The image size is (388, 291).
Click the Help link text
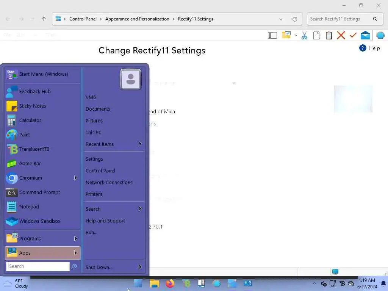[x=374, y=48]
